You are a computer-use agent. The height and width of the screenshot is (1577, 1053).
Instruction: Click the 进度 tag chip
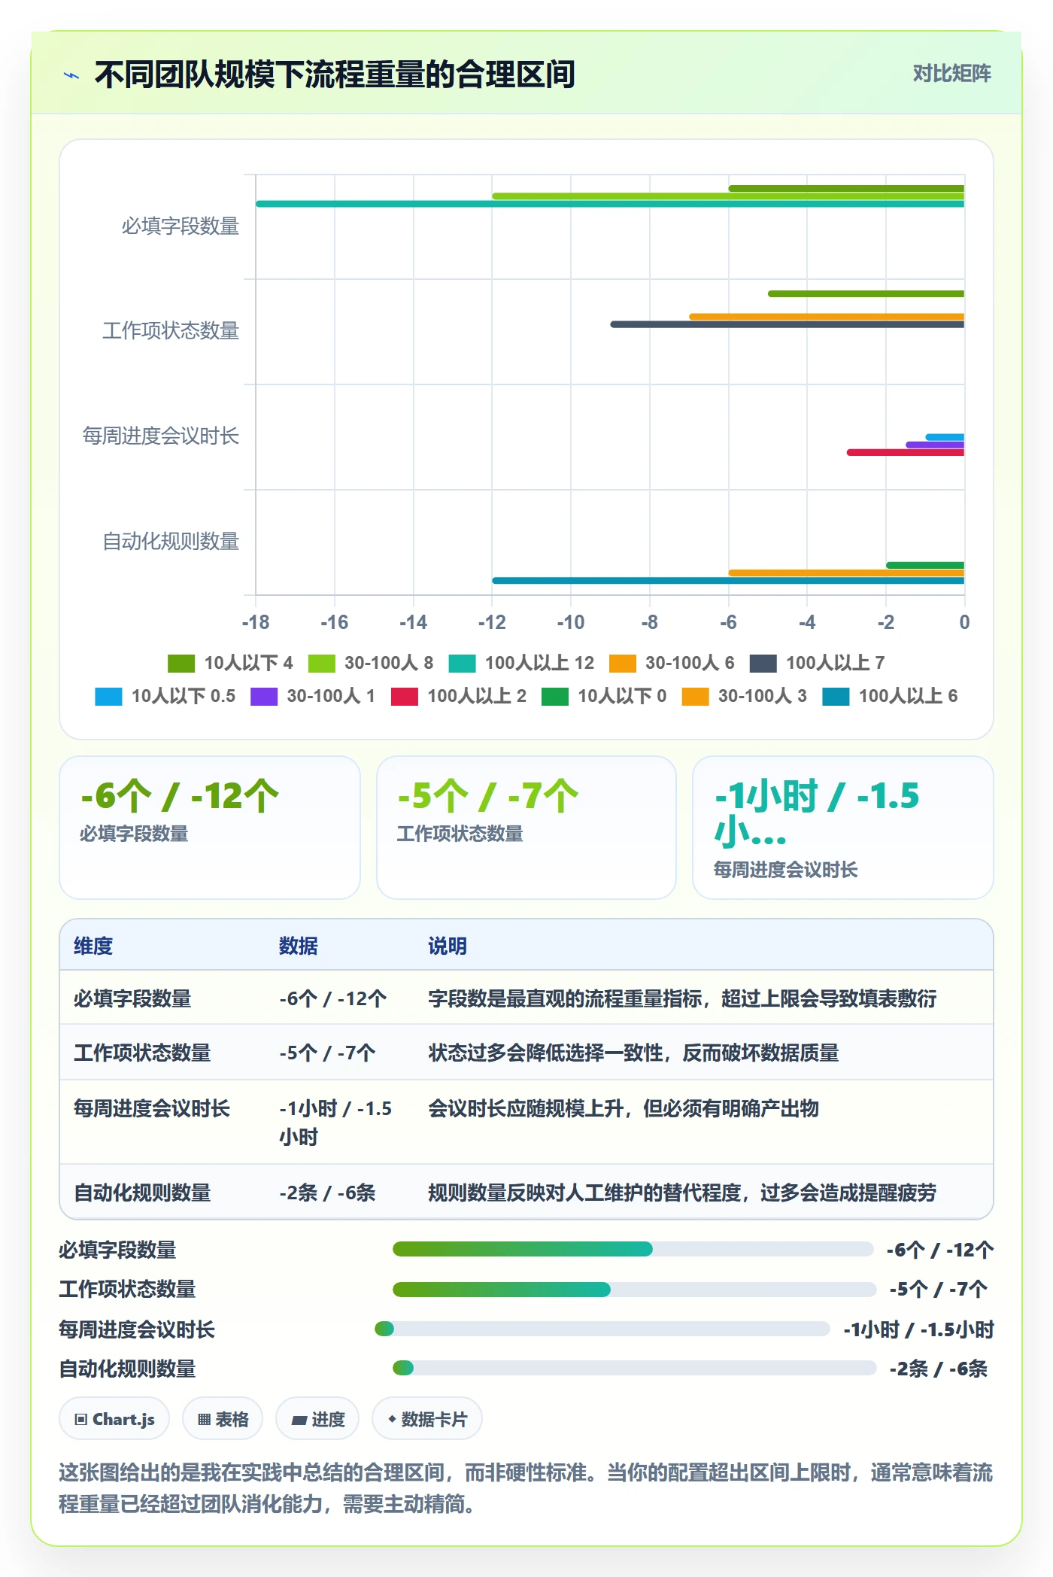click(x=317, y=1419)
